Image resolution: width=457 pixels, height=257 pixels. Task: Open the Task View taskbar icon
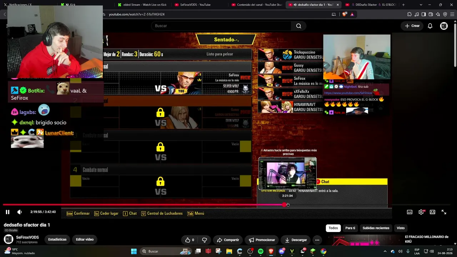[198, 251]
